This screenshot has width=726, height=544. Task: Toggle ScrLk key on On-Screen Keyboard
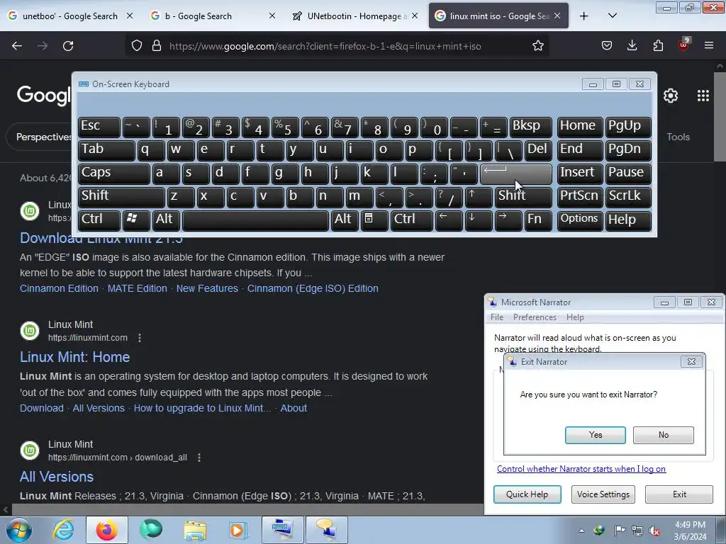coord(628,197)
